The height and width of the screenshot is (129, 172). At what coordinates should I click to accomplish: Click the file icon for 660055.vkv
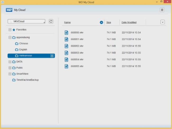point(67,66)
